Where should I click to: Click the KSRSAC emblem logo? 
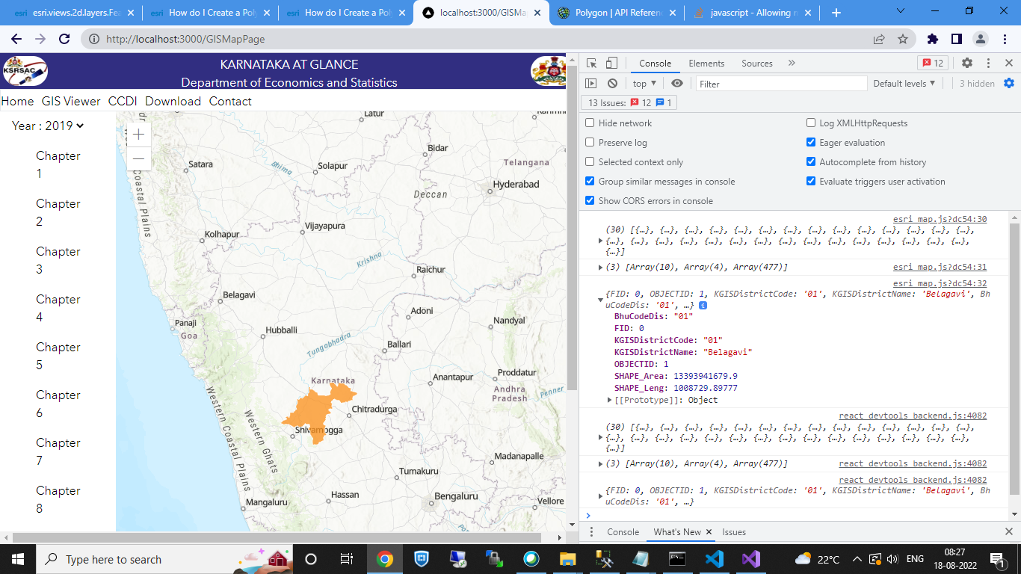(25, 71)
